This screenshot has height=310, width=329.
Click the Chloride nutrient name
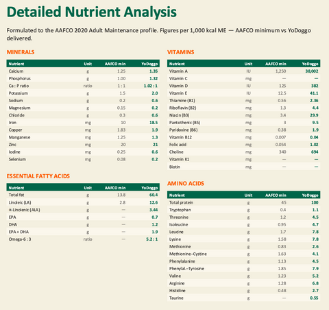[x=16, y=115]
